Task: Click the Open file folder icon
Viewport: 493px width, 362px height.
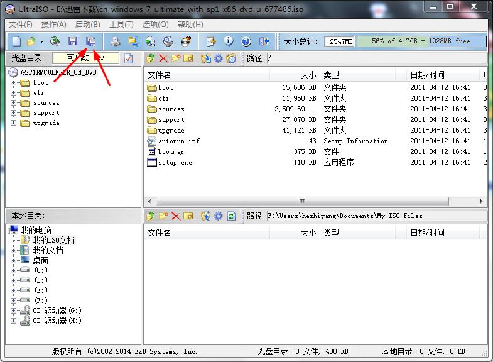Action: coord(31,41)
